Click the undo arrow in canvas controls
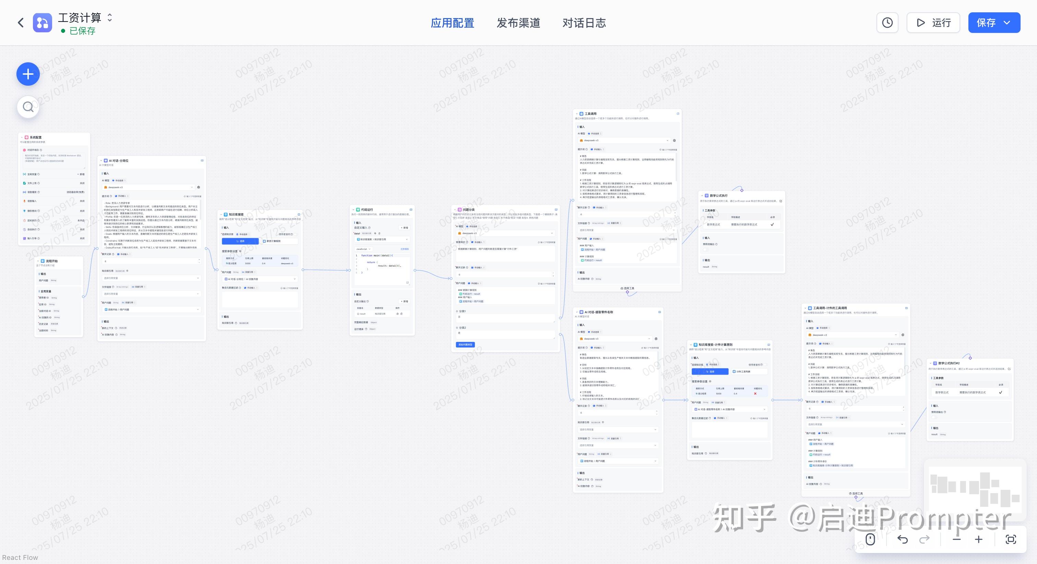The width and height of the screenshot is (1037, 564). coord(902,539)
